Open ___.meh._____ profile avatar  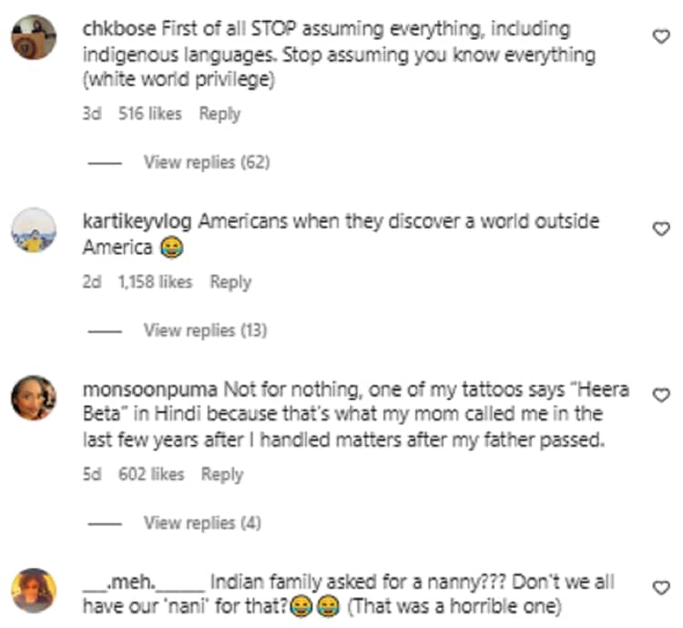(34, 591)
